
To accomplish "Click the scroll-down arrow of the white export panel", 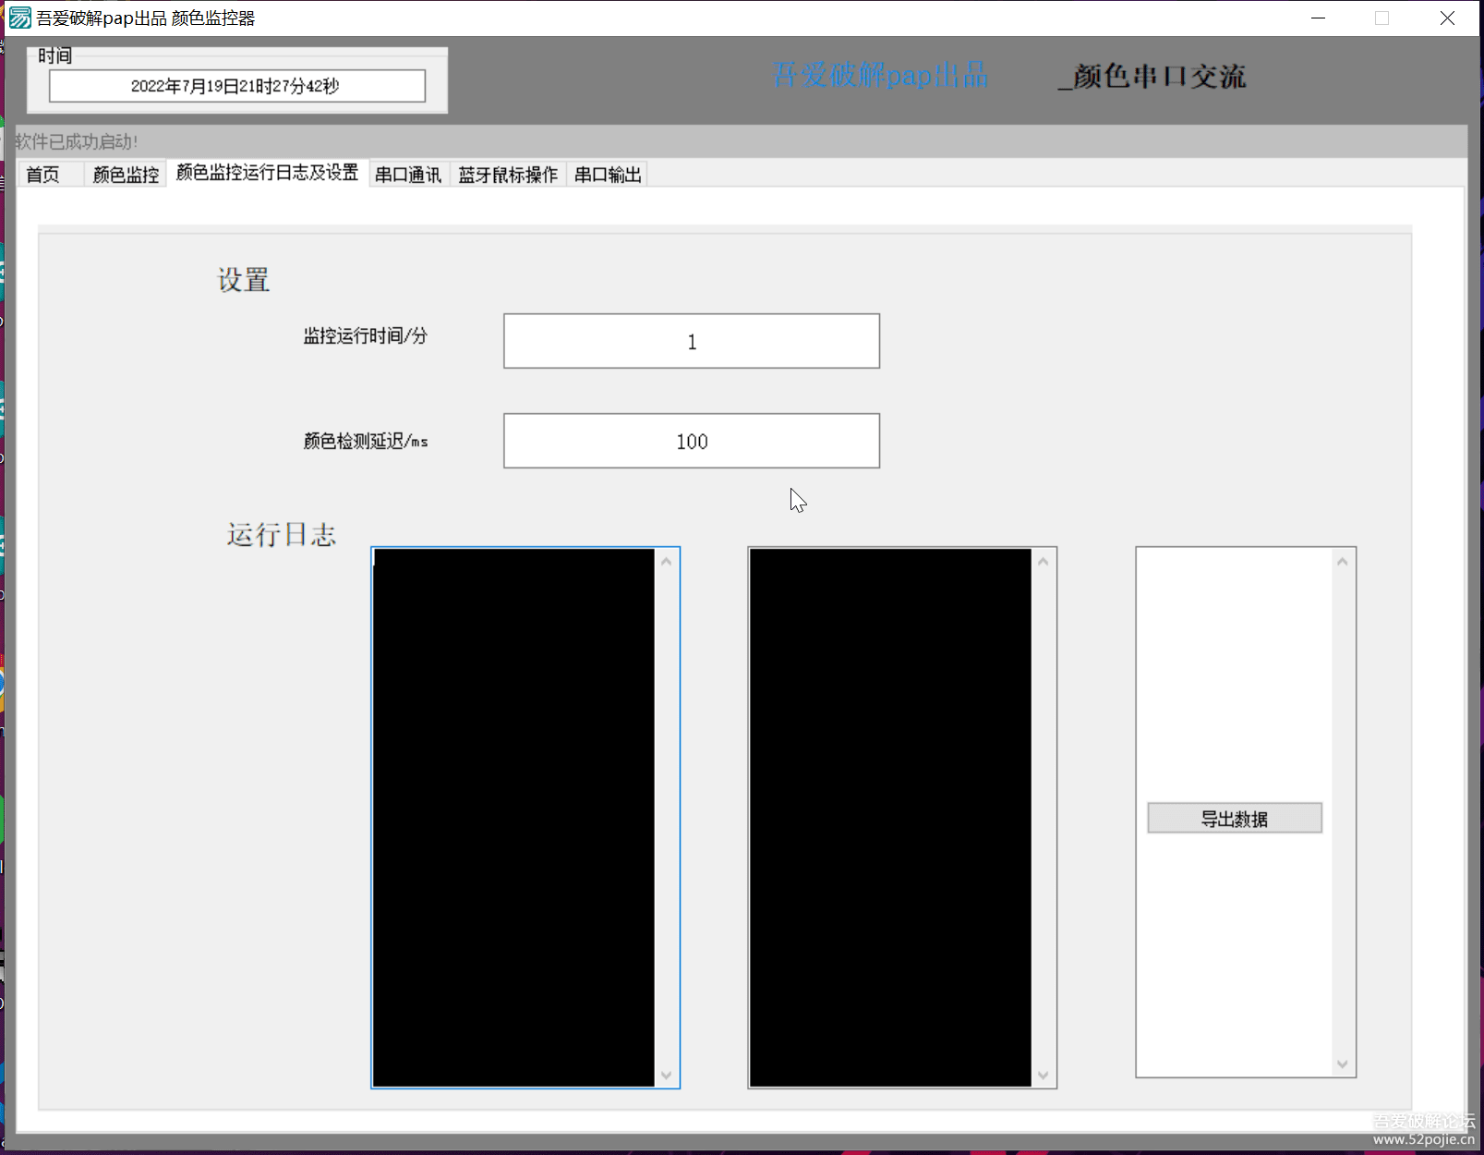I will (x=1343, y=1064).
